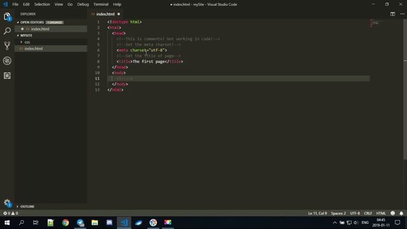
Task: Open the Help menu
Action: [x=117, y=4]
